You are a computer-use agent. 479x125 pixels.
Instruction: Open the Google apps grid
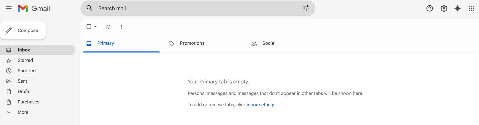(471, 8)
